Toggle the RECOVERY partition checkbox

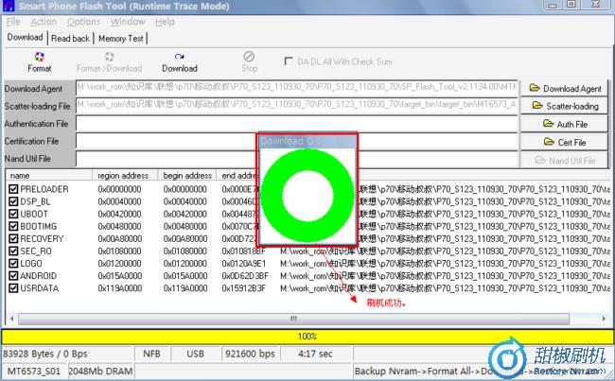point(13,238)
